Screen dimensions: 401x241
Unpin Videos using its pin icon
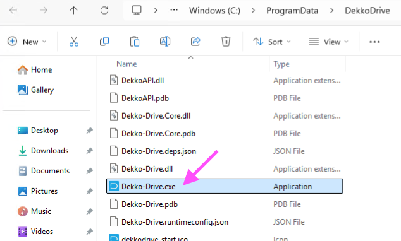[89, 232]
